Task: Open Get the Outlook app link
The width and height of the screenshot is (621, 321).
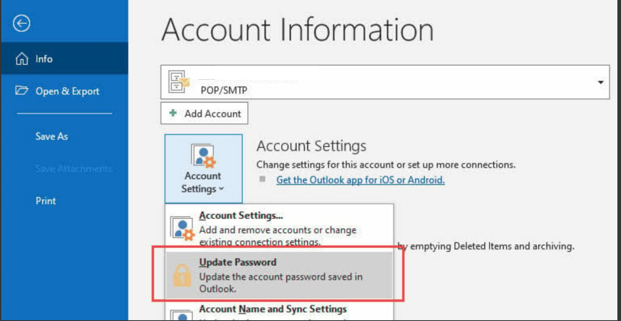Action: tap(361, 180)
